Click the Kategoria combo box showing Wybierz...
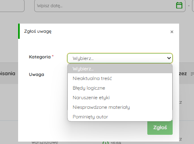 pos(120,58)
